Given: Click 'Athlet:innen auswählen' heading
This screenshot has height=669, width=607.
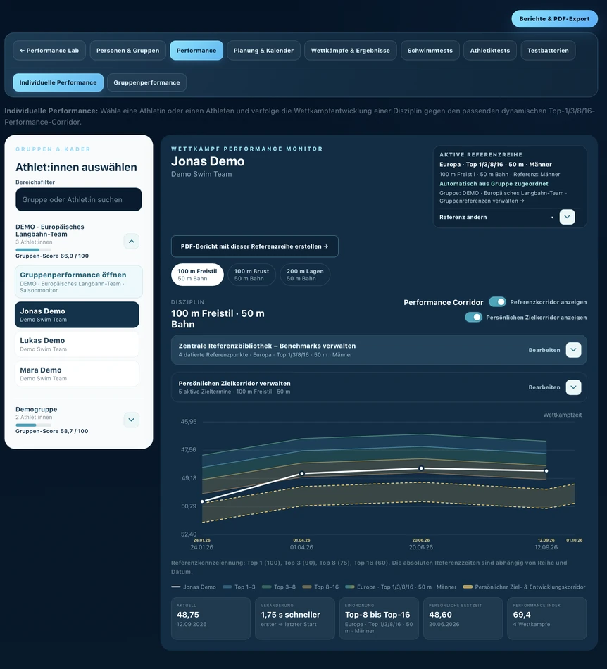Looking at the screenshot, I should click(x=76, y=168).
